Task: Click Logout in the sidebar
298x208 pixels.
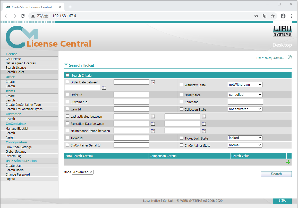Action: click(x=10, y=179)
